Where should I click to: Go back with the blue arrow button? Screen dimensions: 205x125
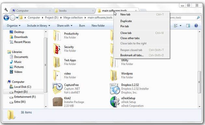pos(6,18)
